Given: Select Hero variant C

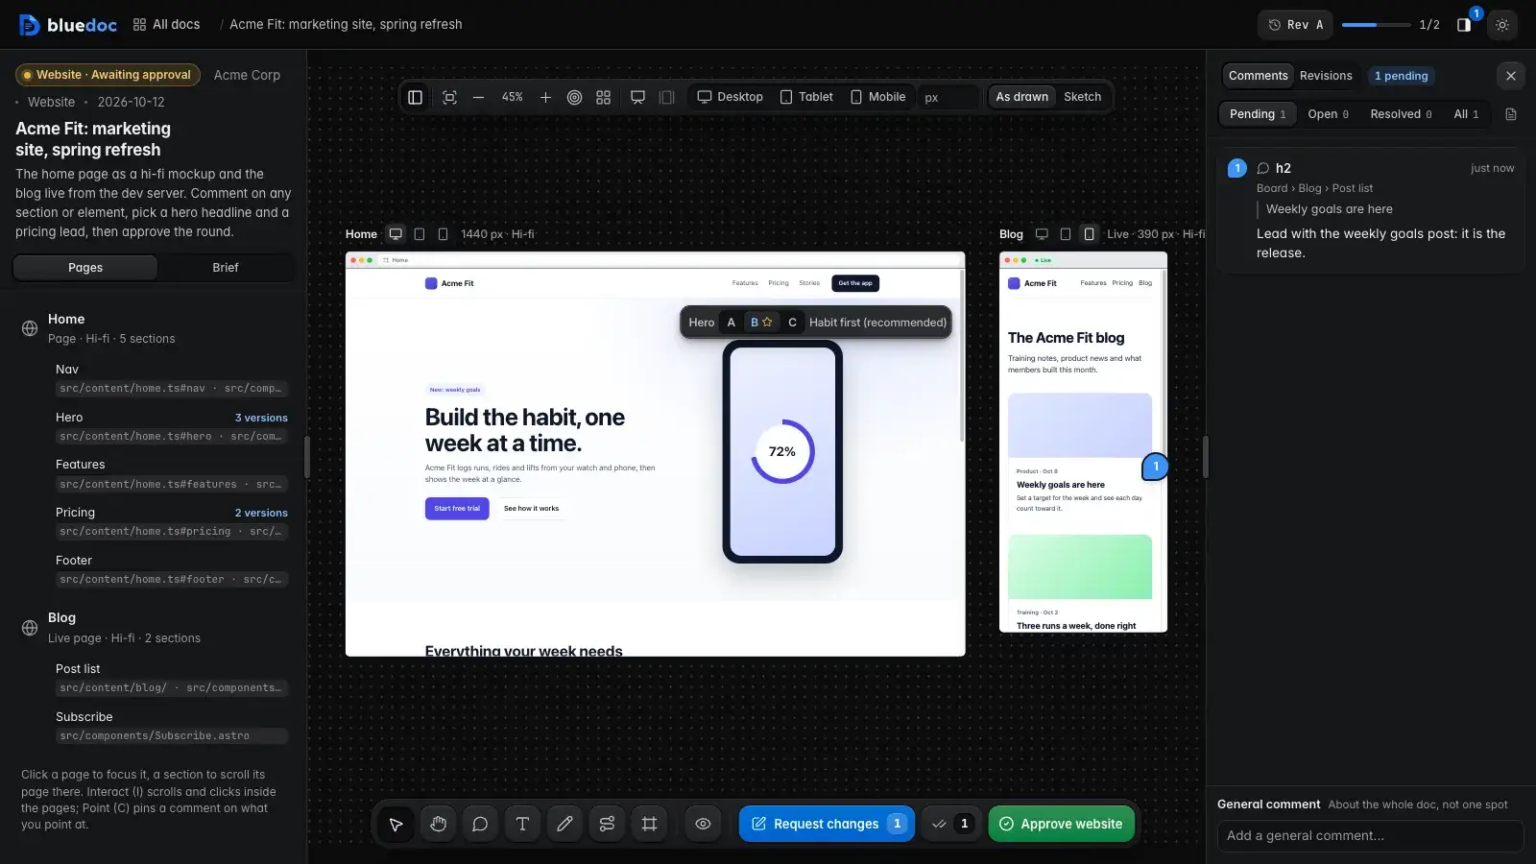Looking at the screenshot, I should point(792,323).
